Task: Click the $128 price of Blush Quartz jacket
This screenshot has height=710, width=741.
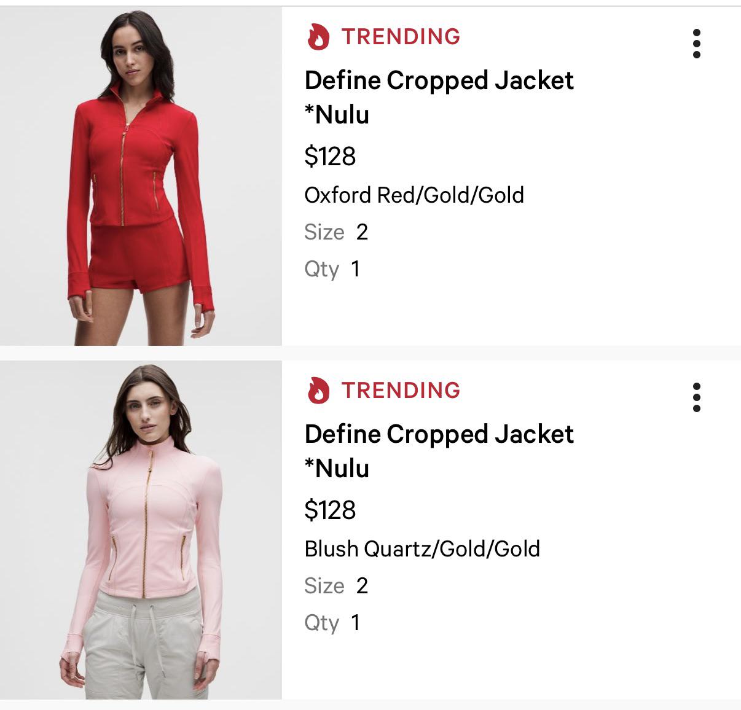Action: 330,510
